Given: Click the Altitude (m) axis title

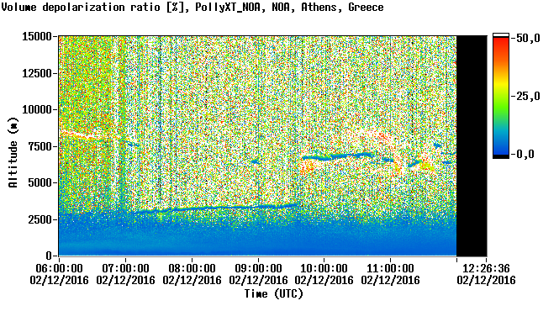Looking at the screenshot, I should [x=13, y=152].
